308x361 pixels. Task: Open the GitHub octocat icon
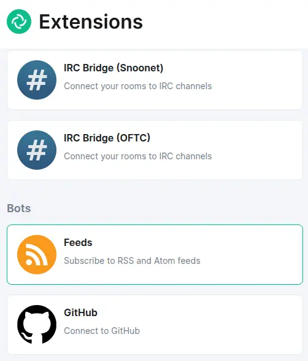click(x=37, y=324)
